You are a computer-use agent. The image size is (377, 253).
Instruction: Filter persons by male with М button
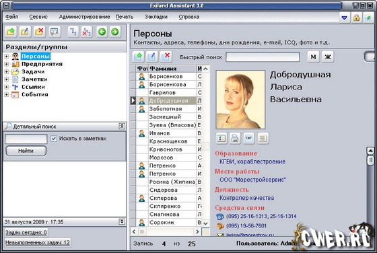(x=313, y=57)
